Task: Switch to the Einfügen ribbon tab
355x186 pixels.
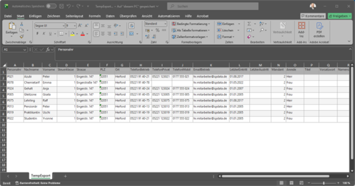Action: point(35,16)
